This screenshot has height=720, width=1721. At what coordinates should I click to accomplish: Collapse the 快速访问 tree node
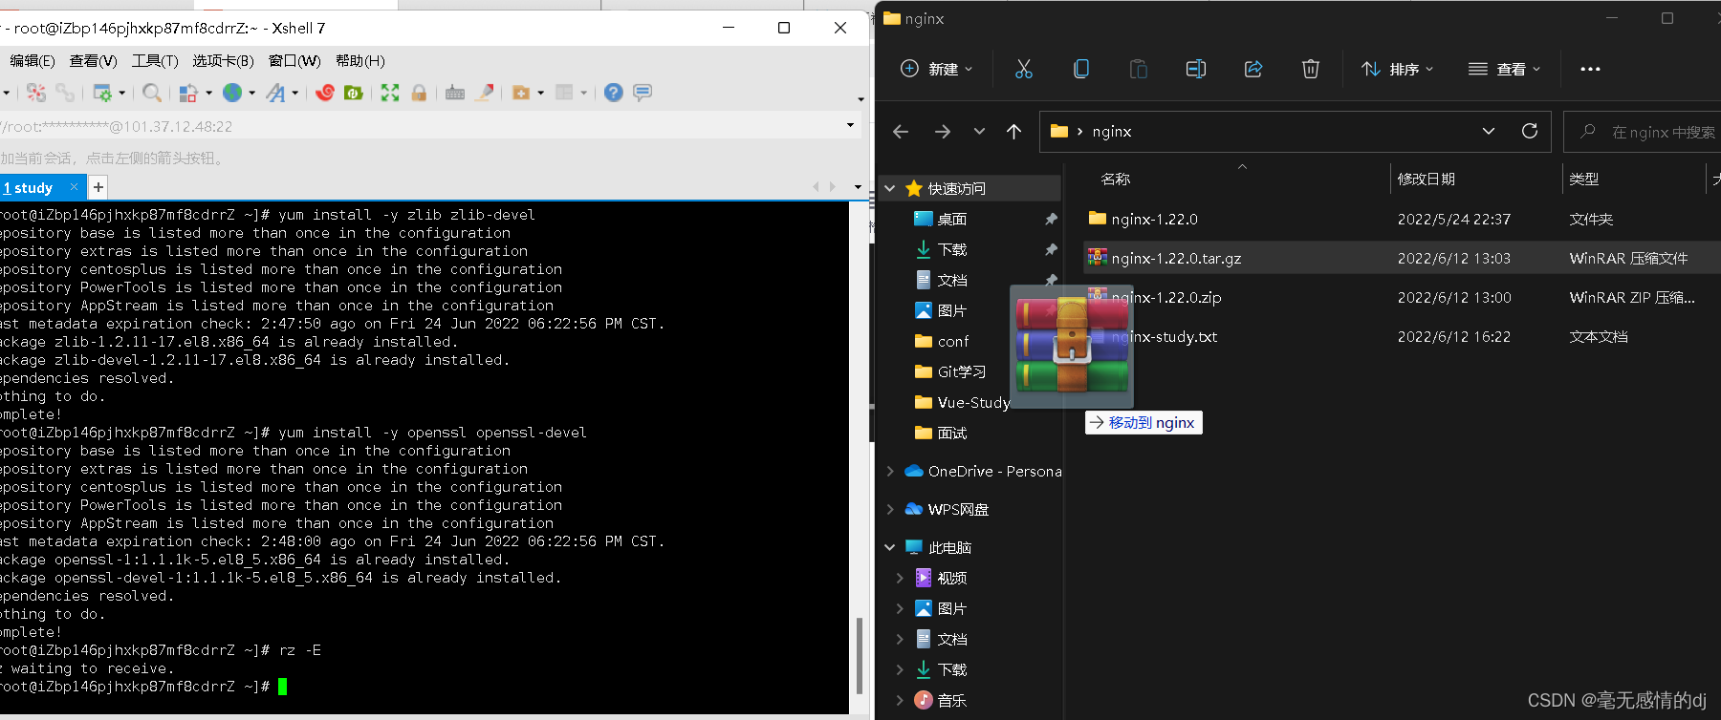coord(890,188)
